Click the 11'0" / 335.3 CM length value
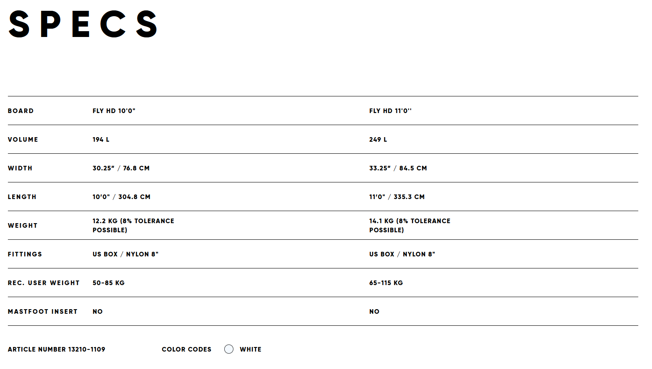Viewport: 652px width, 369px height. tap(397, 197)
